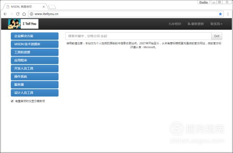This screenshot has height=153, width=233.
Task: Expand the 联系我 dropdown menu
Action: [216, 24]
